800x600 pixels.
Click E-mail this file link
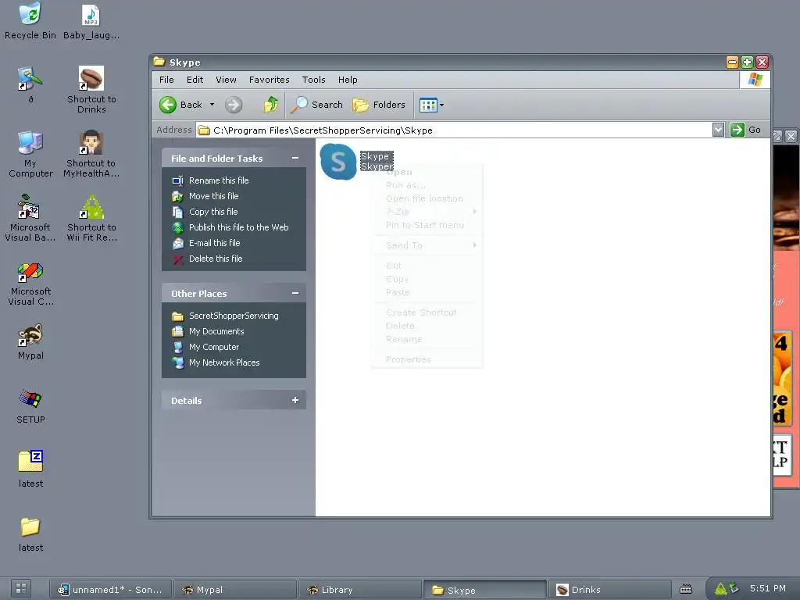pos(214,243)
